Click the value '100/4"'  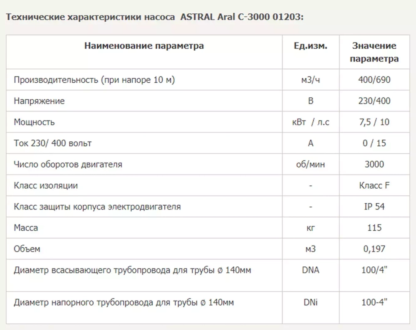(374, 270)
